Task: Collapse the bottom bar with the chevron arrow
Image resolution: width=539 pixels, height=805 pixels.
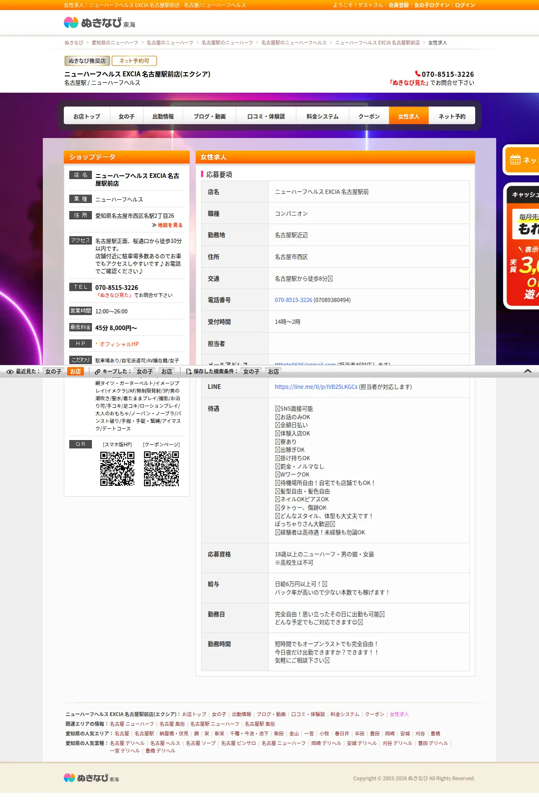Action: (528, 371)
